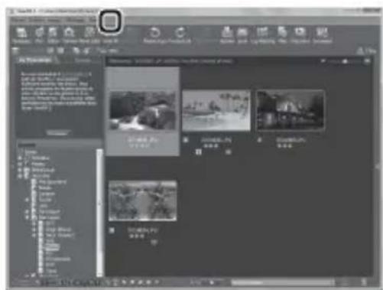Click the collapse arrow on the window's right edge
The image size is (383, 290).
pos(378,166)
